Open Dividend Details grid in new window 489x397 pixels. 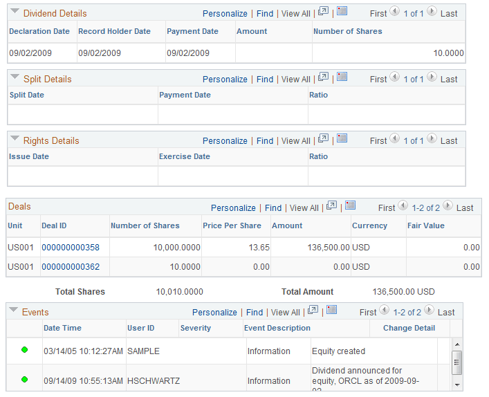tap(323, 11)
